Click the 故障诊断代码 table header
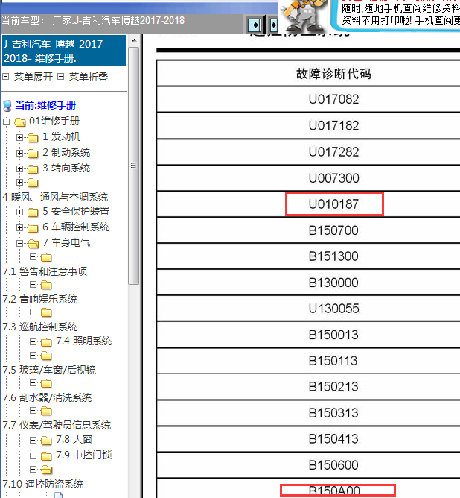Image resolution: width=460 pixels, height=498 pixels. pos(333,73)
